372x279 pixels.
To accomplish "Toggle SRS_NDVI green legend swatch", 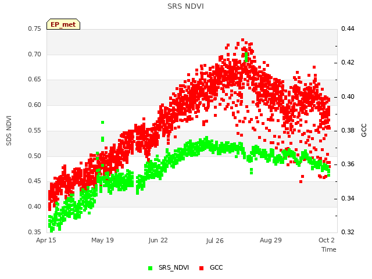I will (150, 268).
